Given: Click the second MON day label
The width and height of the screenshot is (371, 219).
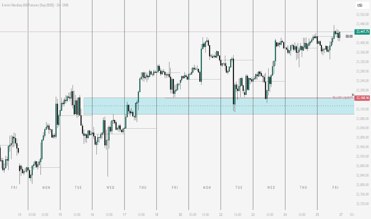Looking at the screenshot, I should point(207,188).
